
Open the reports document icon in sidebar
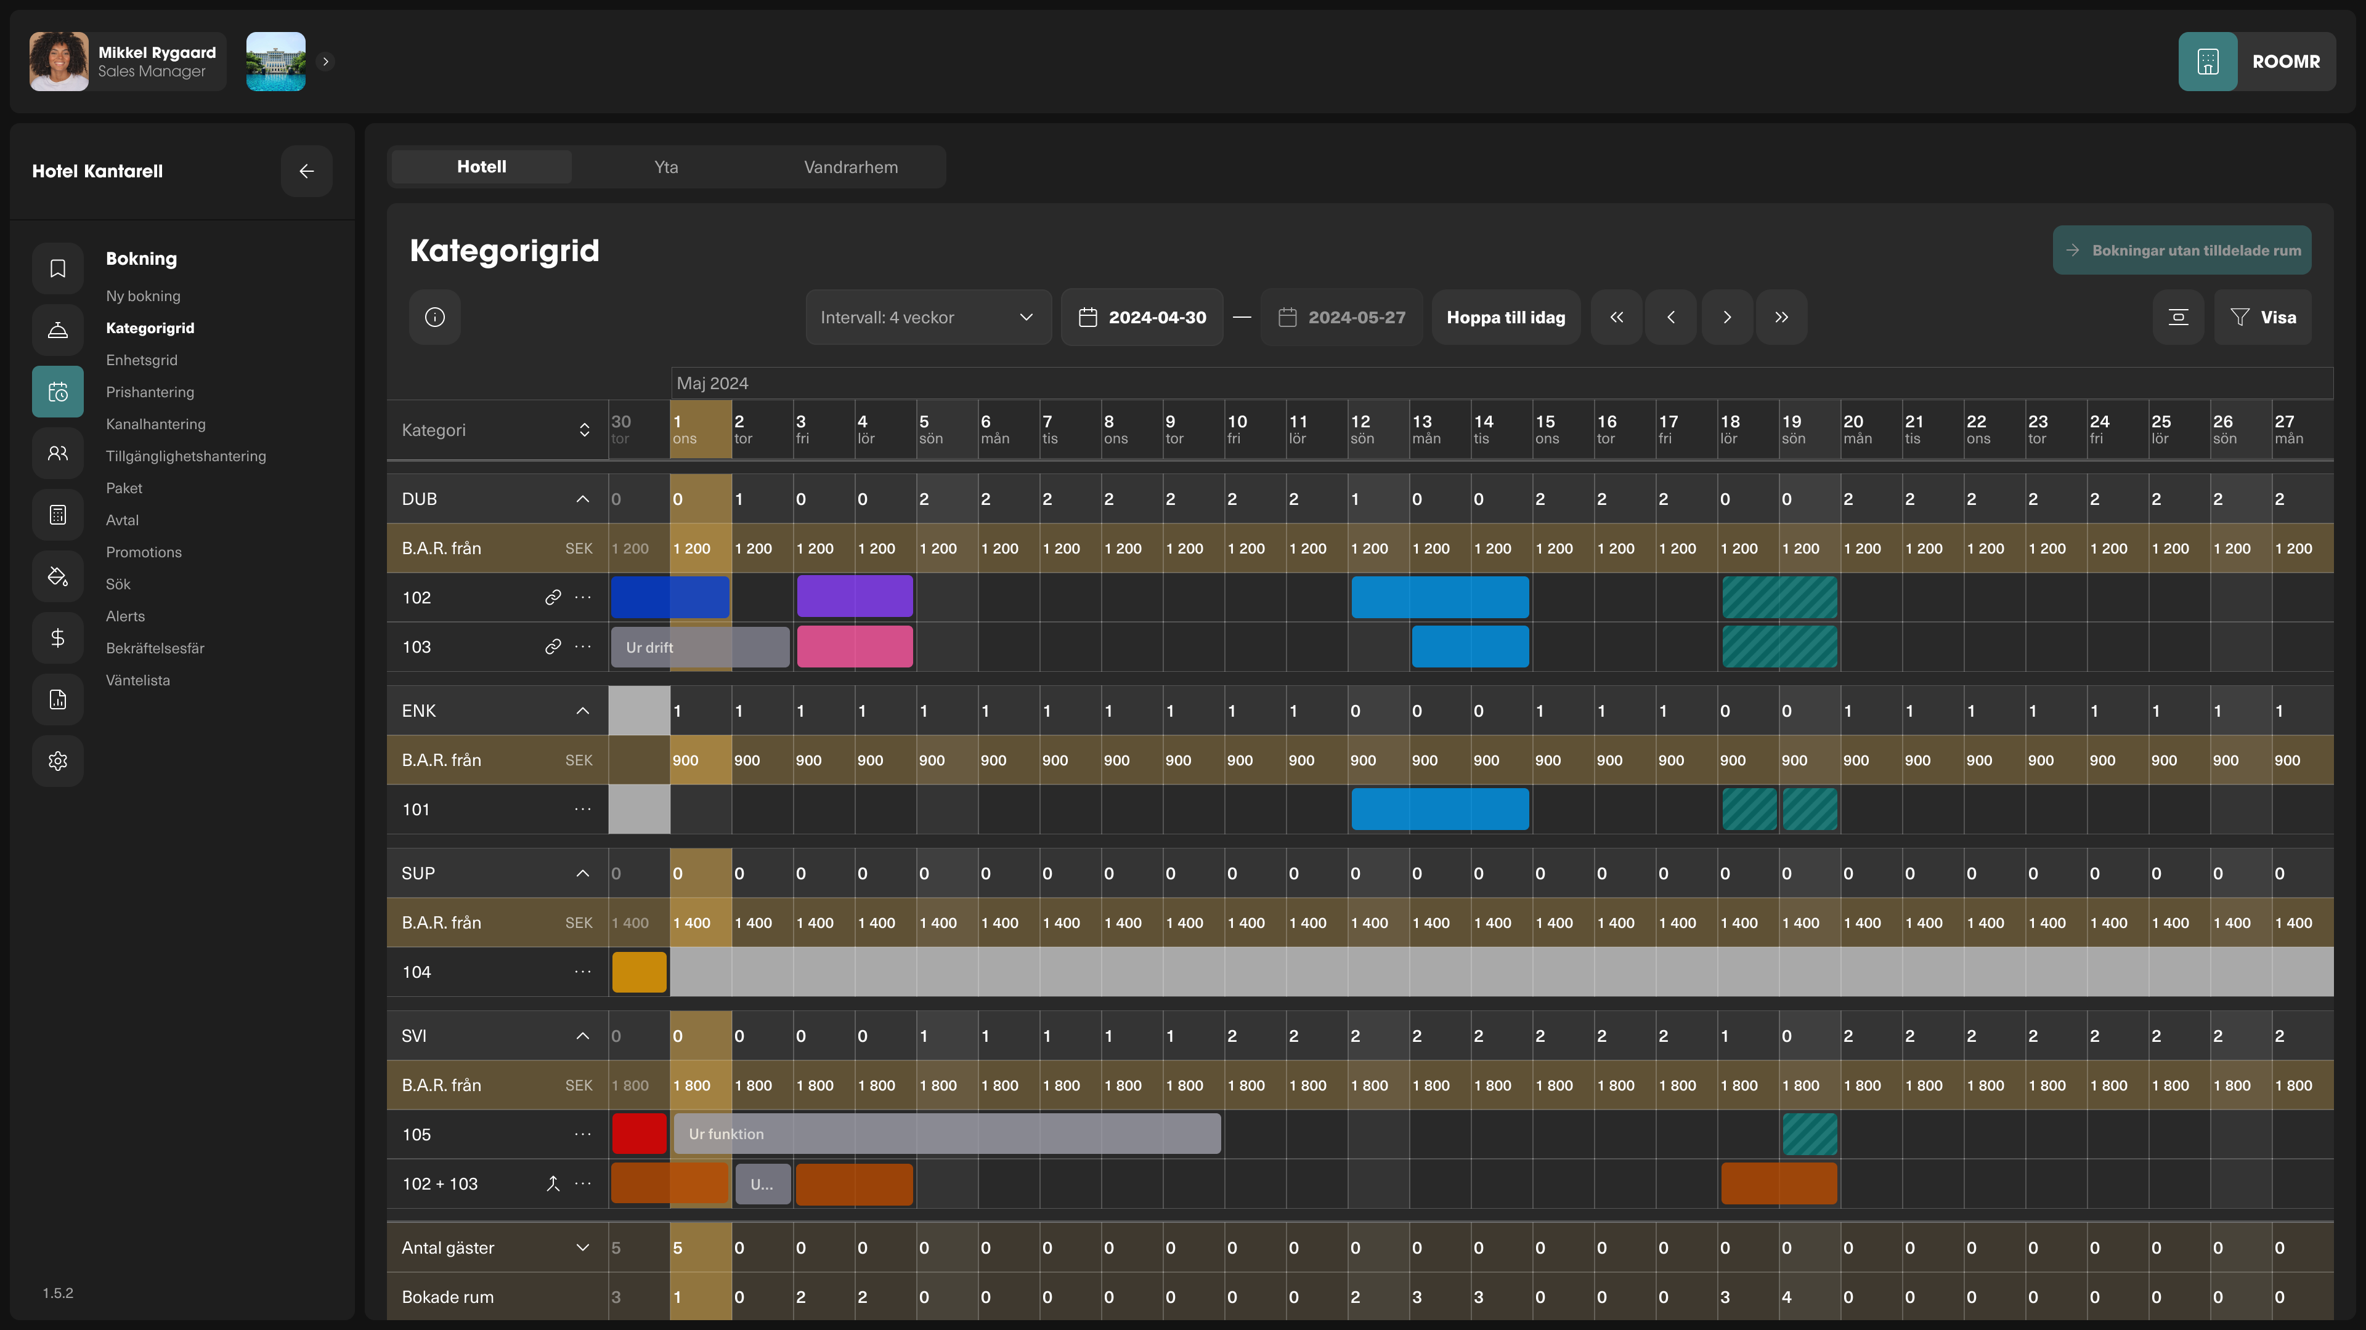[x=57, y=698]
